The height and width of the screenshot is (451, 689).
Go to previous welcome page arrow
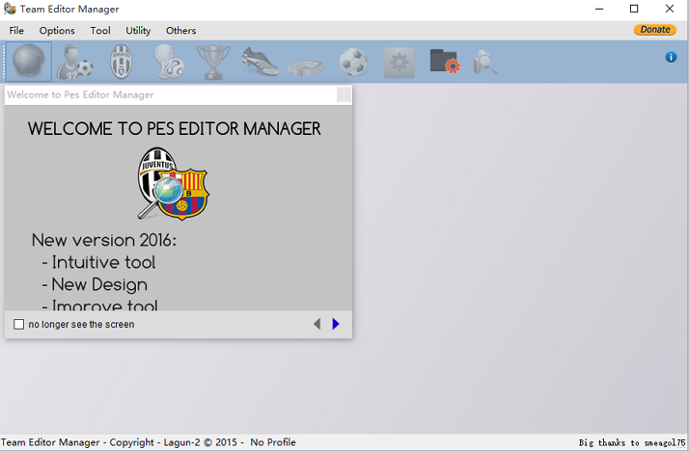click(317, 324)
